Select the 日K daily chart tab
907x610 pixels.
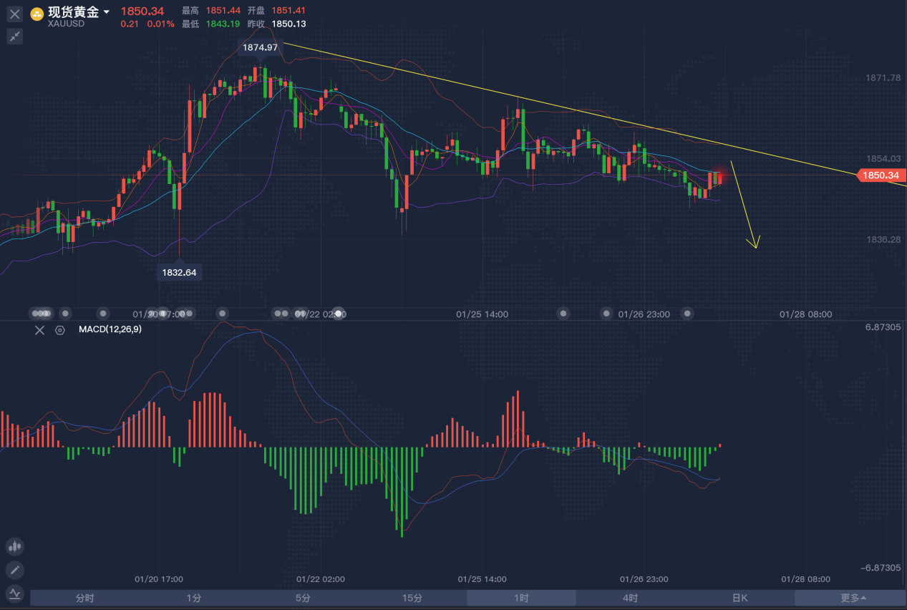coord(739,598)
